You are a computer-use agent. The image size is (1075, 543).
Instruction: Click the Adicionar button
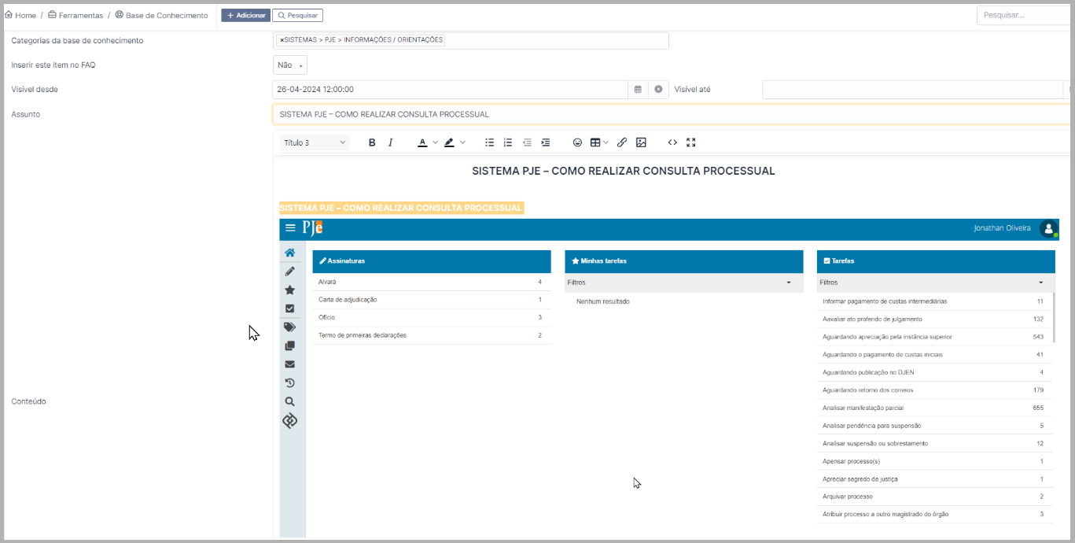(x=245, y=15)
